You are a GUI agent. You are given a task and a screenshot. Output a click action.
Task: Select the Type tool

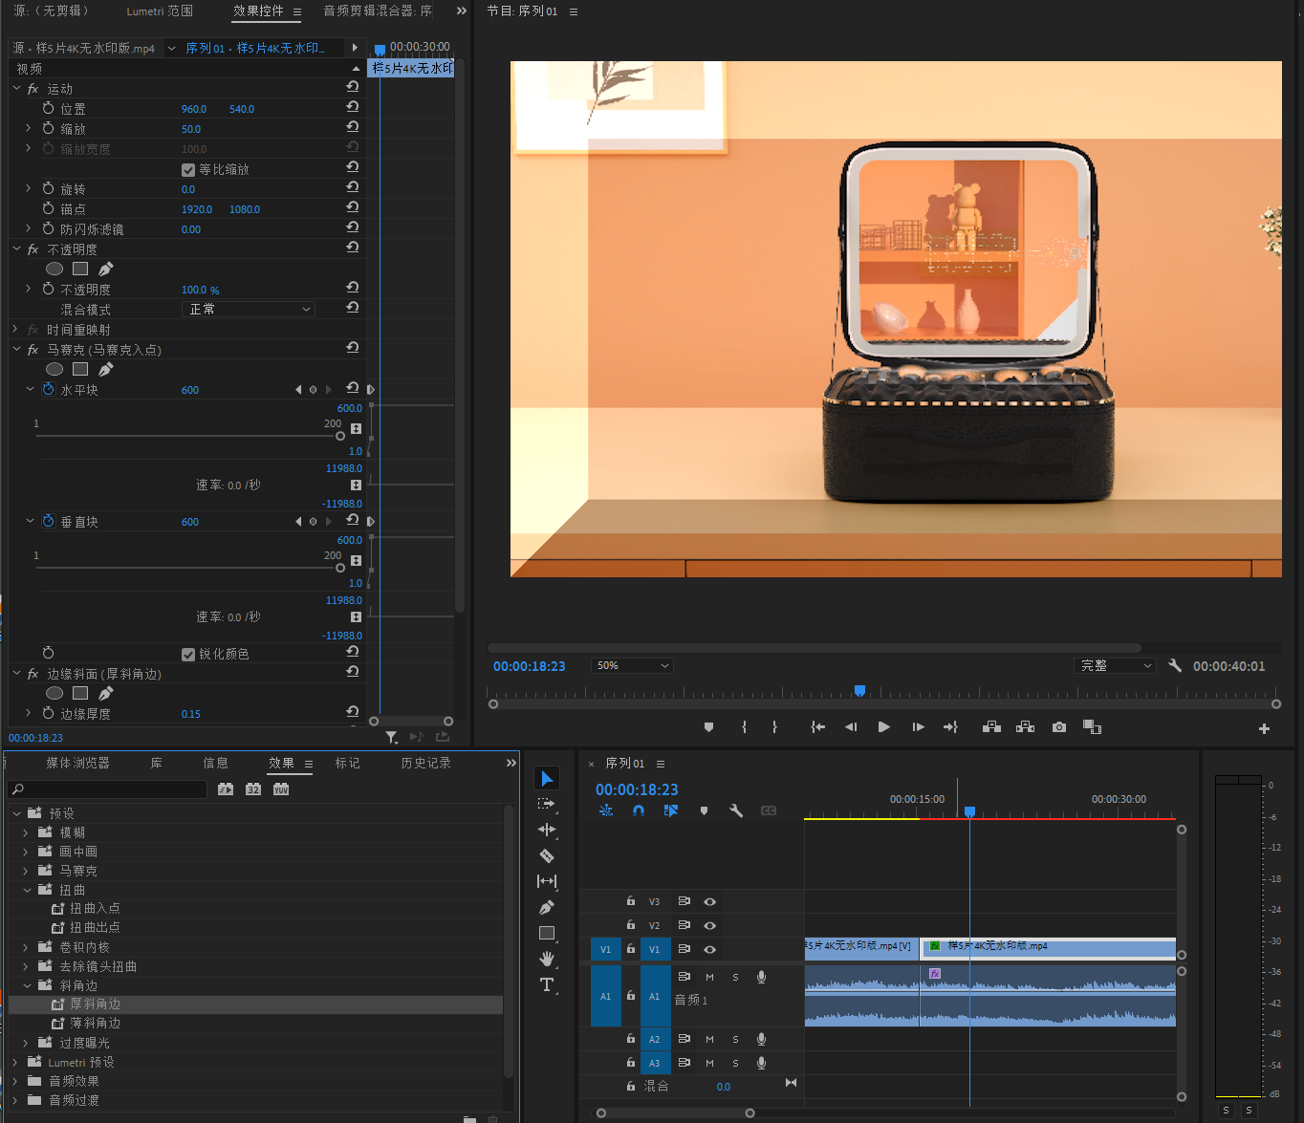(x=547, y=984)
